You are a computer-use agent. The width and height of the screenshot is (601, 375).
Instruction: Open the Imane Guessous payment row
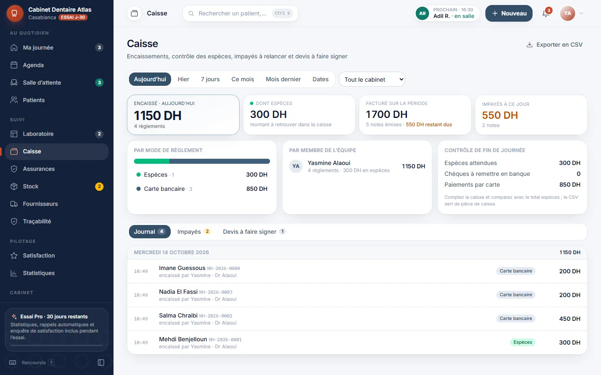pyautogui.click(x=357, y=271)
